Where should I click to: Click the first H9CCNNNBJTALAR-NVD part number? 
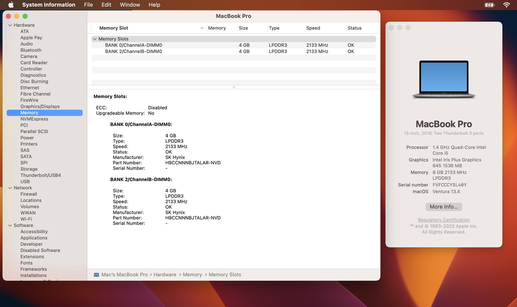(x=193, y=163)
